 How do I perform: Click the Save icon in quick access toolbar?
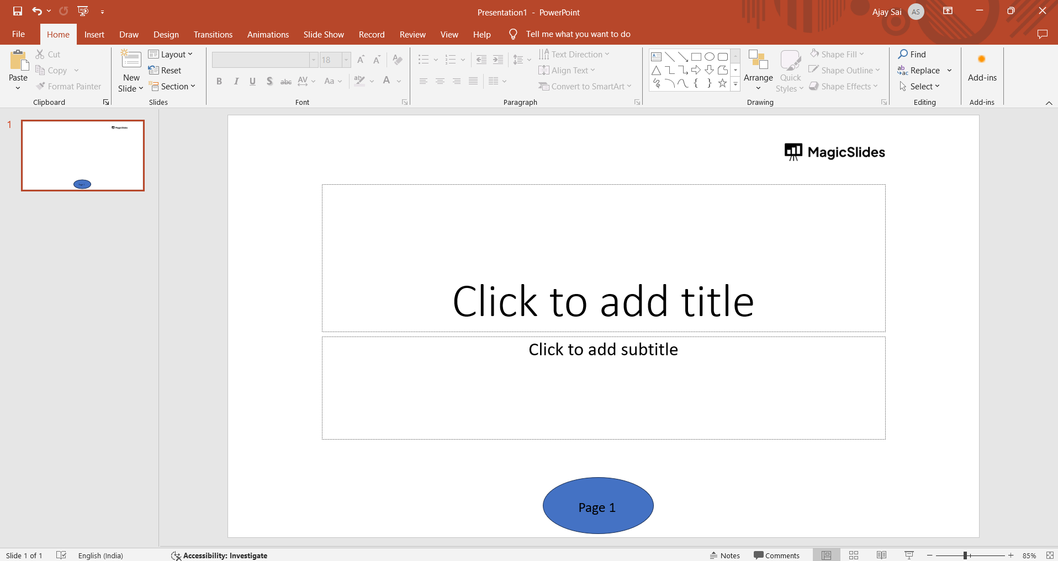18,11
